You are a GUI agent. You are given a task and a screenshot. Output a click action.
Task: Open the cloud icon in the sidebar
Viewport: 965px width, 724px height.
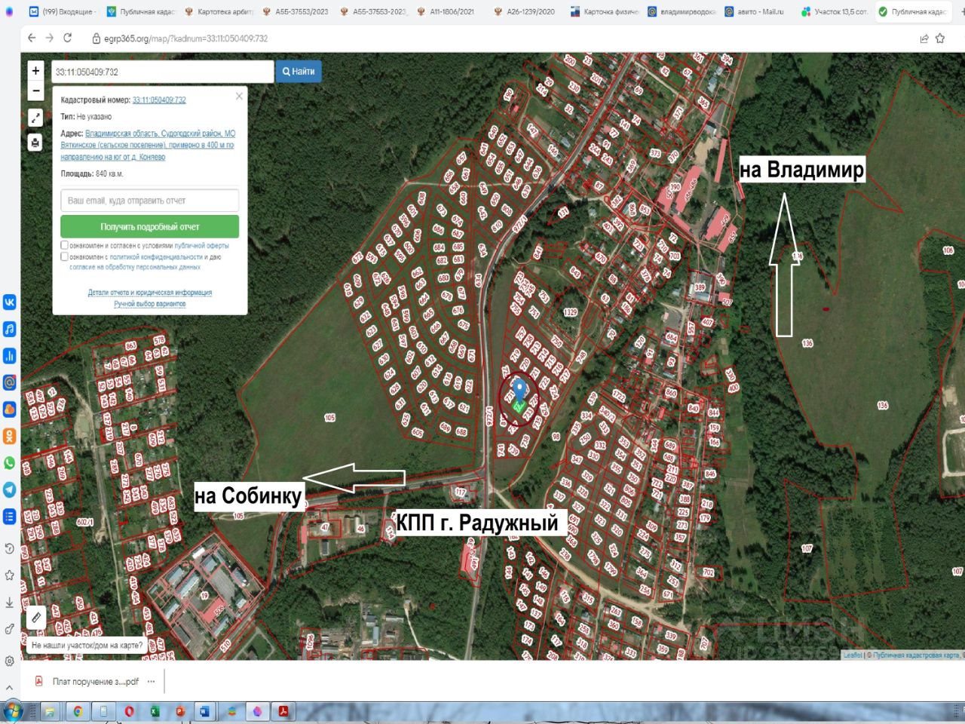coord(10,410)
